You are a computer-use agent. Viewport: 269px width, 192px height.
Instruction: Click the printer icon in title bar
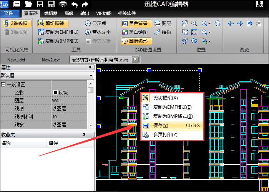[63, 4]
